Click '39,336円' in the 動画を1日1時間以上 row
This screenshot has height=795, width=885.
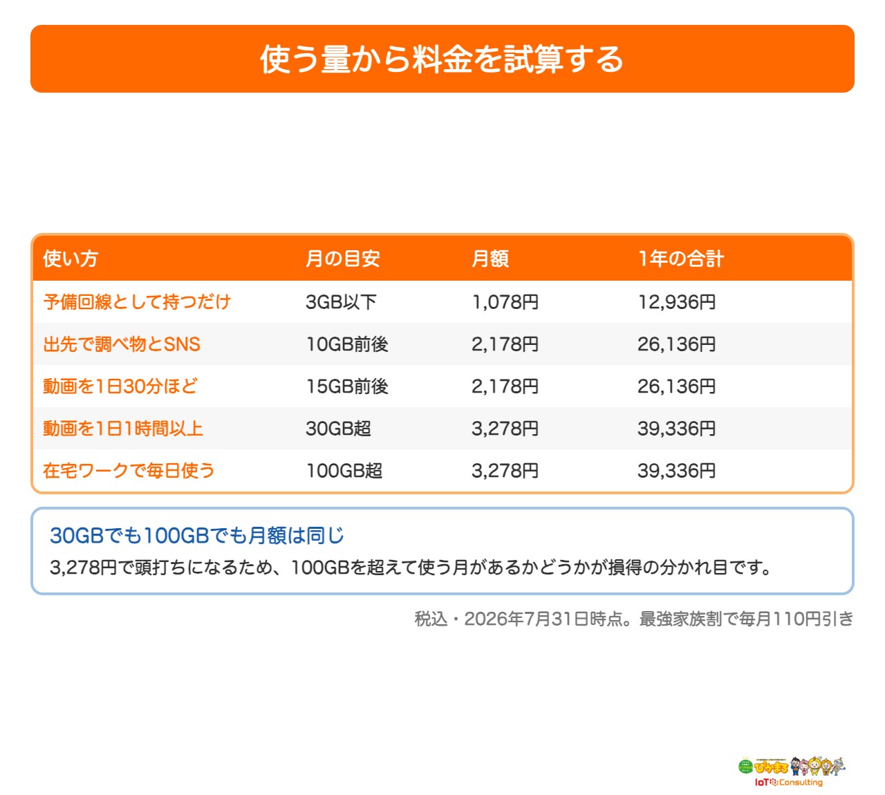[x=676, y=428]
